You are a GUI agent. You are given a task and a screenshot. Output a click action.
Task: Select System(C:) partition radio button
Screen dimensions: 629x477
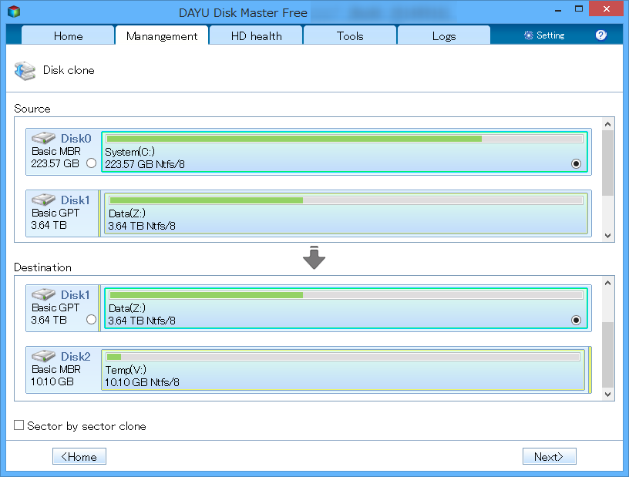click(576, 163)
